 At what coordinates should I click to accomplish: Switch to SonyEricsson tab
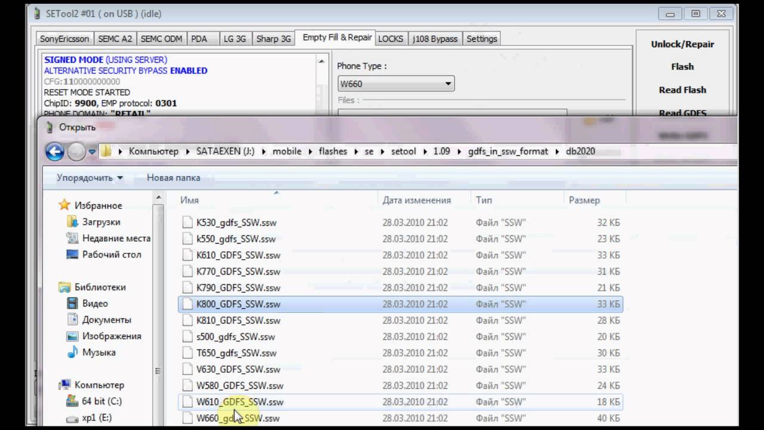(x=64, y=39)
